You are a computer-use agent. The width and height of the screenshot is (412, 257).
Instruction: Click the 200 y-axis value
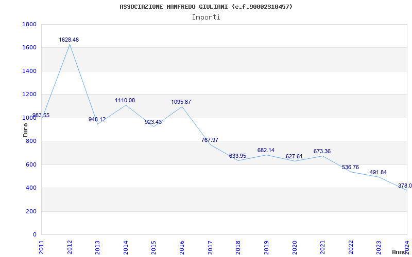[31, 211]
